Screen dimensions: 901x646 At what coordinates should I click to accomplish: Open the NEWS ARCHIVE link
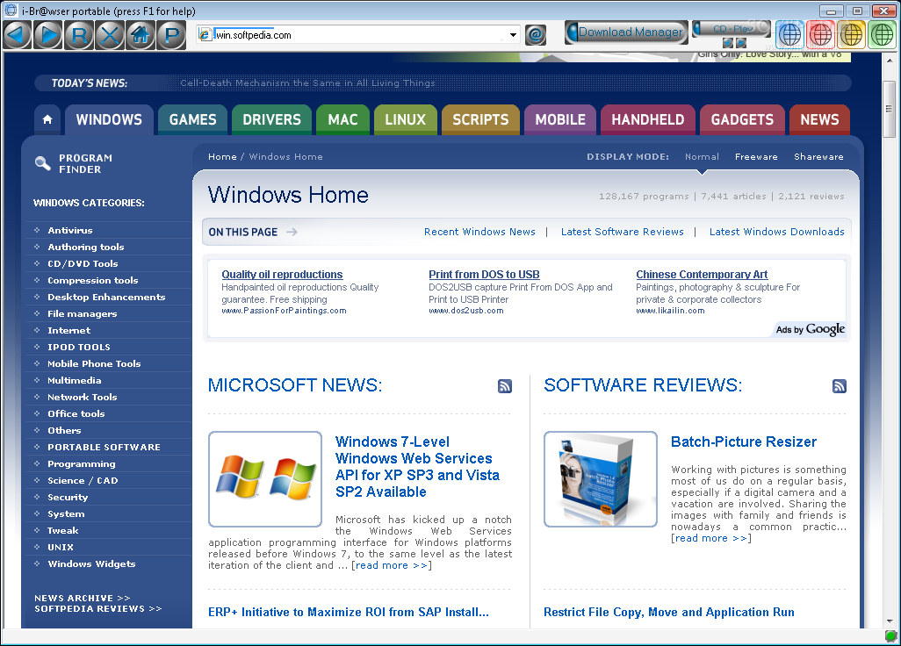[83, 599]
